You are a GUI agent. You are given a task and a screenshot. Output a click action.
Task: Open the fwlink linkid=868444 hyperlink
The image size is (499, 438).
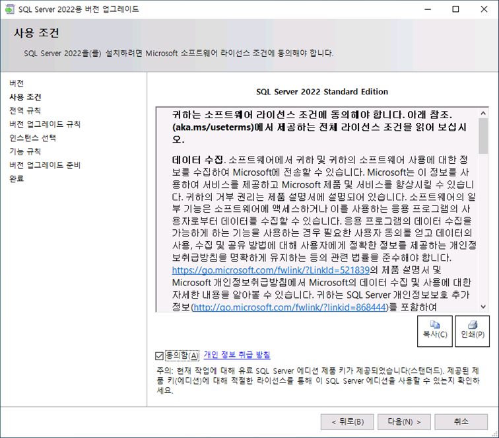coord(290,307)
